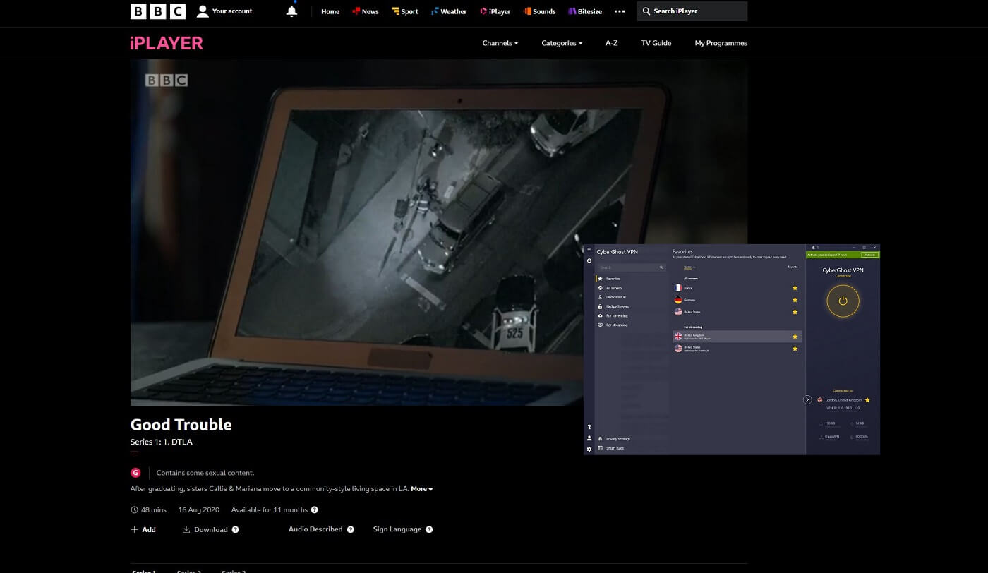Open iPlayer link in BBC top bar

click(495, 11)
